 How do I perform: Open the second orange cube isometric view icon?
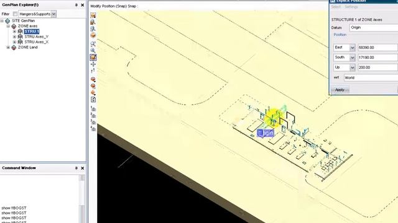pos(93,86)
